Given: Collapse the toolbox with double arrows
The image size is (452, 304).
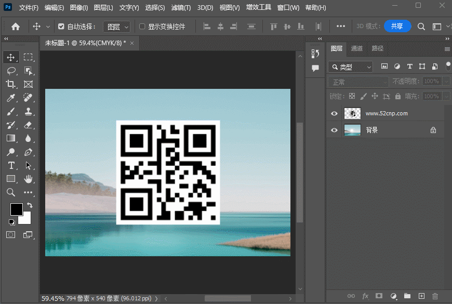Looking at the screenshot, I should pyautogui.click(x=6, y=38).
